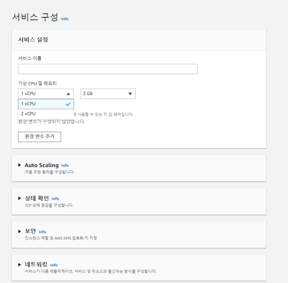Viewport: 288px width, 283px height.
Task: Expand the 상태 확인 section triangle
Action: pyautogui.click(x=19, y=198)
